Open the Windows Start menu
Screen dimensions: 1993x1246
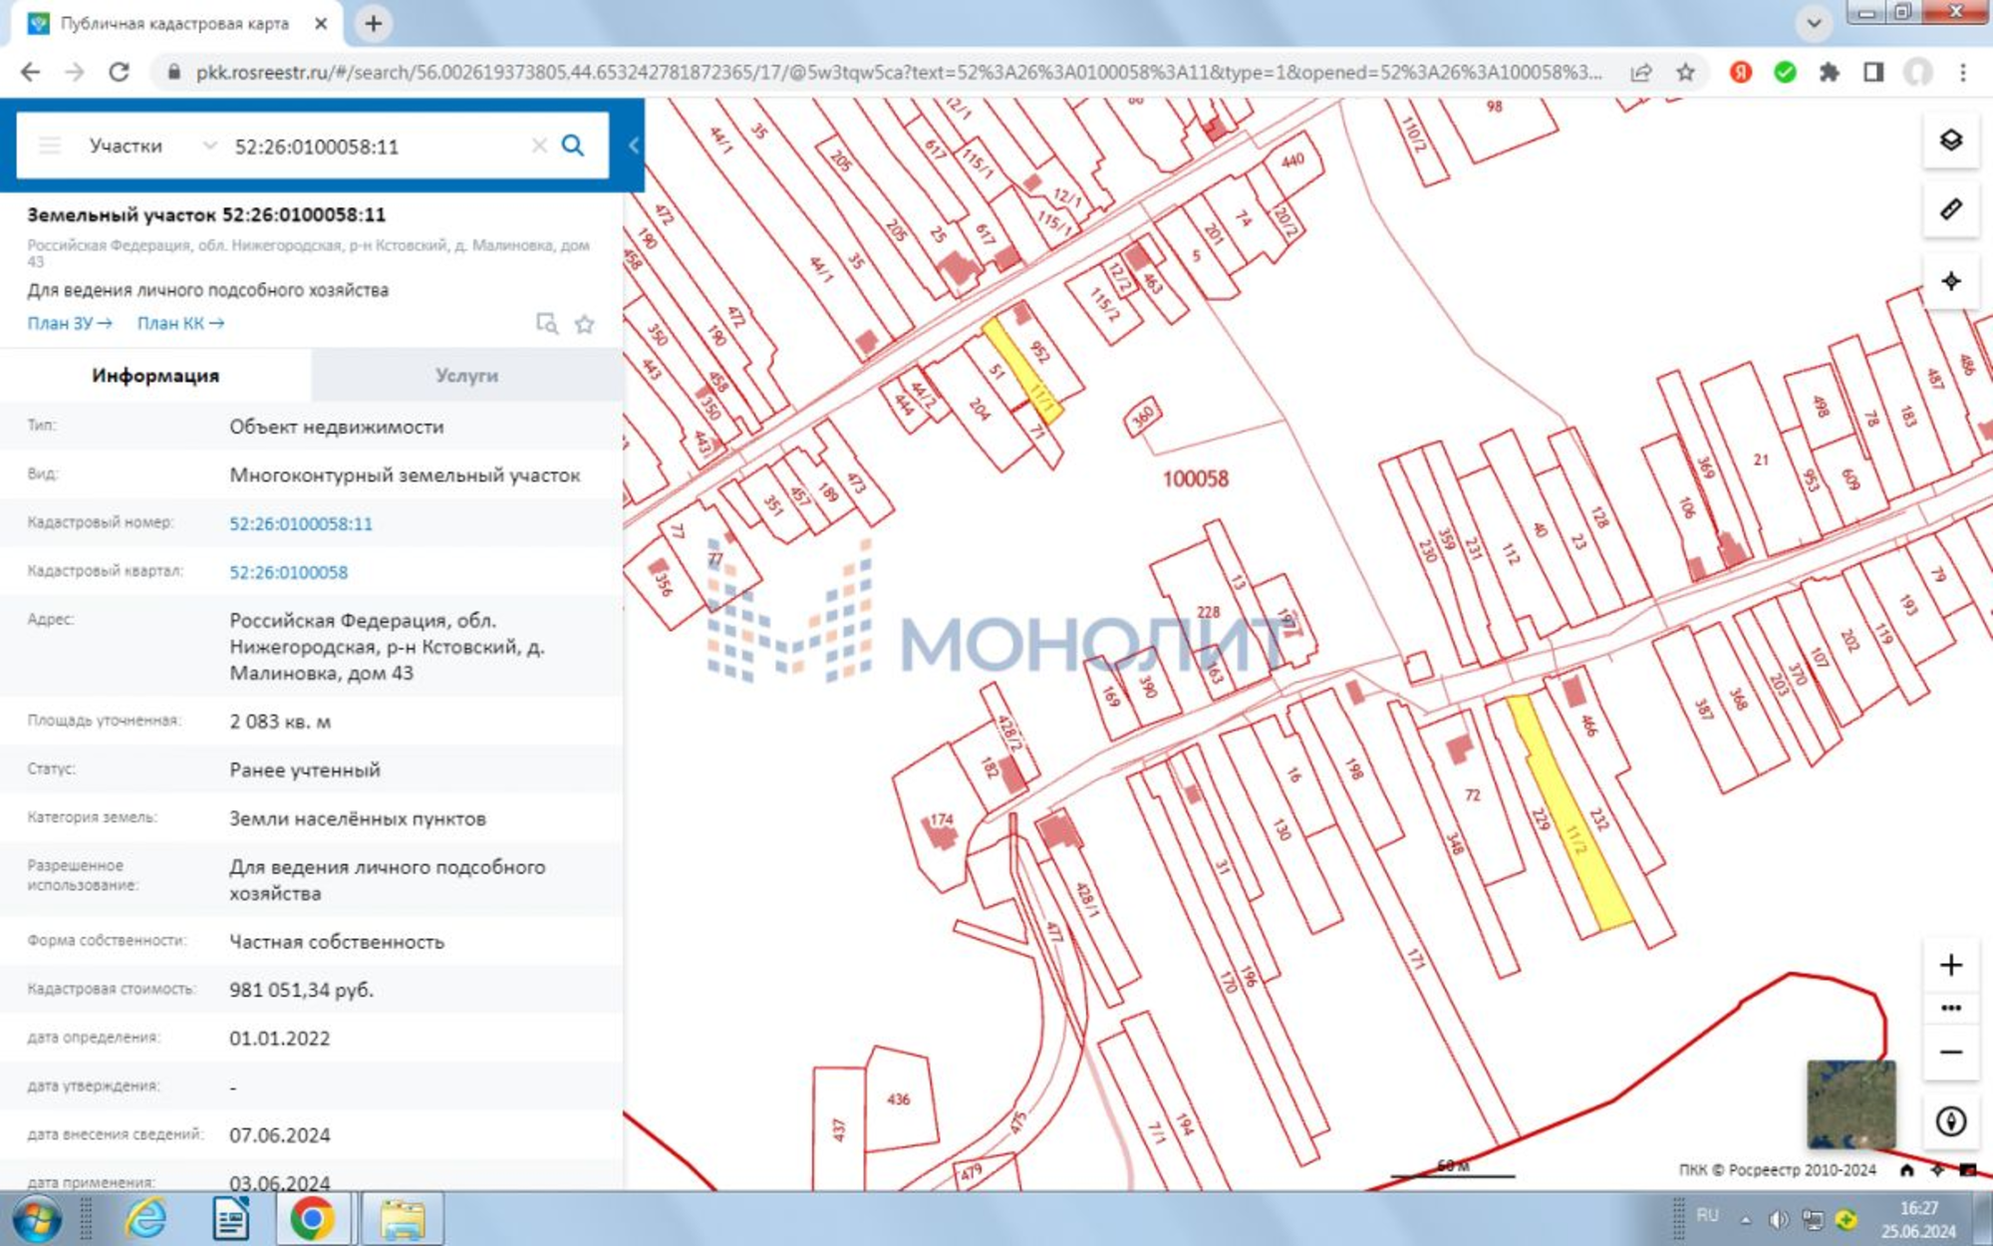[x=37, y=1218]
